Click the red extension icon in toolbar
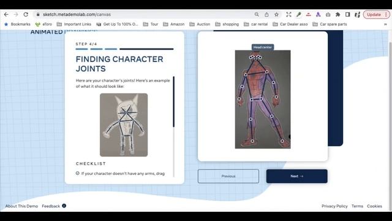This screenshot has width=392, height=221. point(309,15)
